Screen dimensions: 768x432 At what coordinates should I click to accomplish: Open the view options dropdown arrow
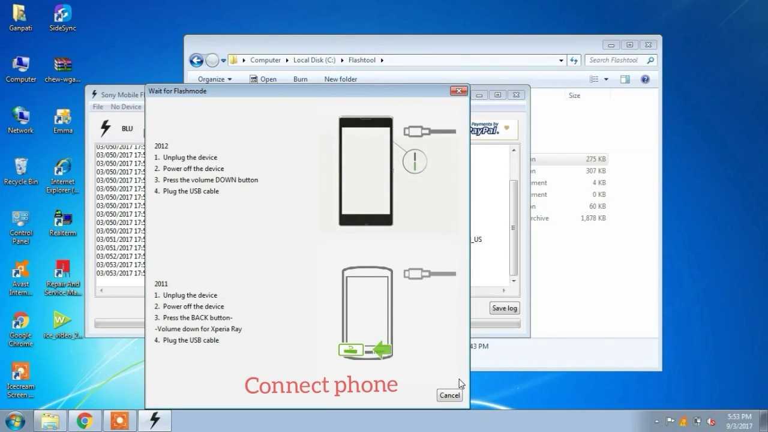606,79
